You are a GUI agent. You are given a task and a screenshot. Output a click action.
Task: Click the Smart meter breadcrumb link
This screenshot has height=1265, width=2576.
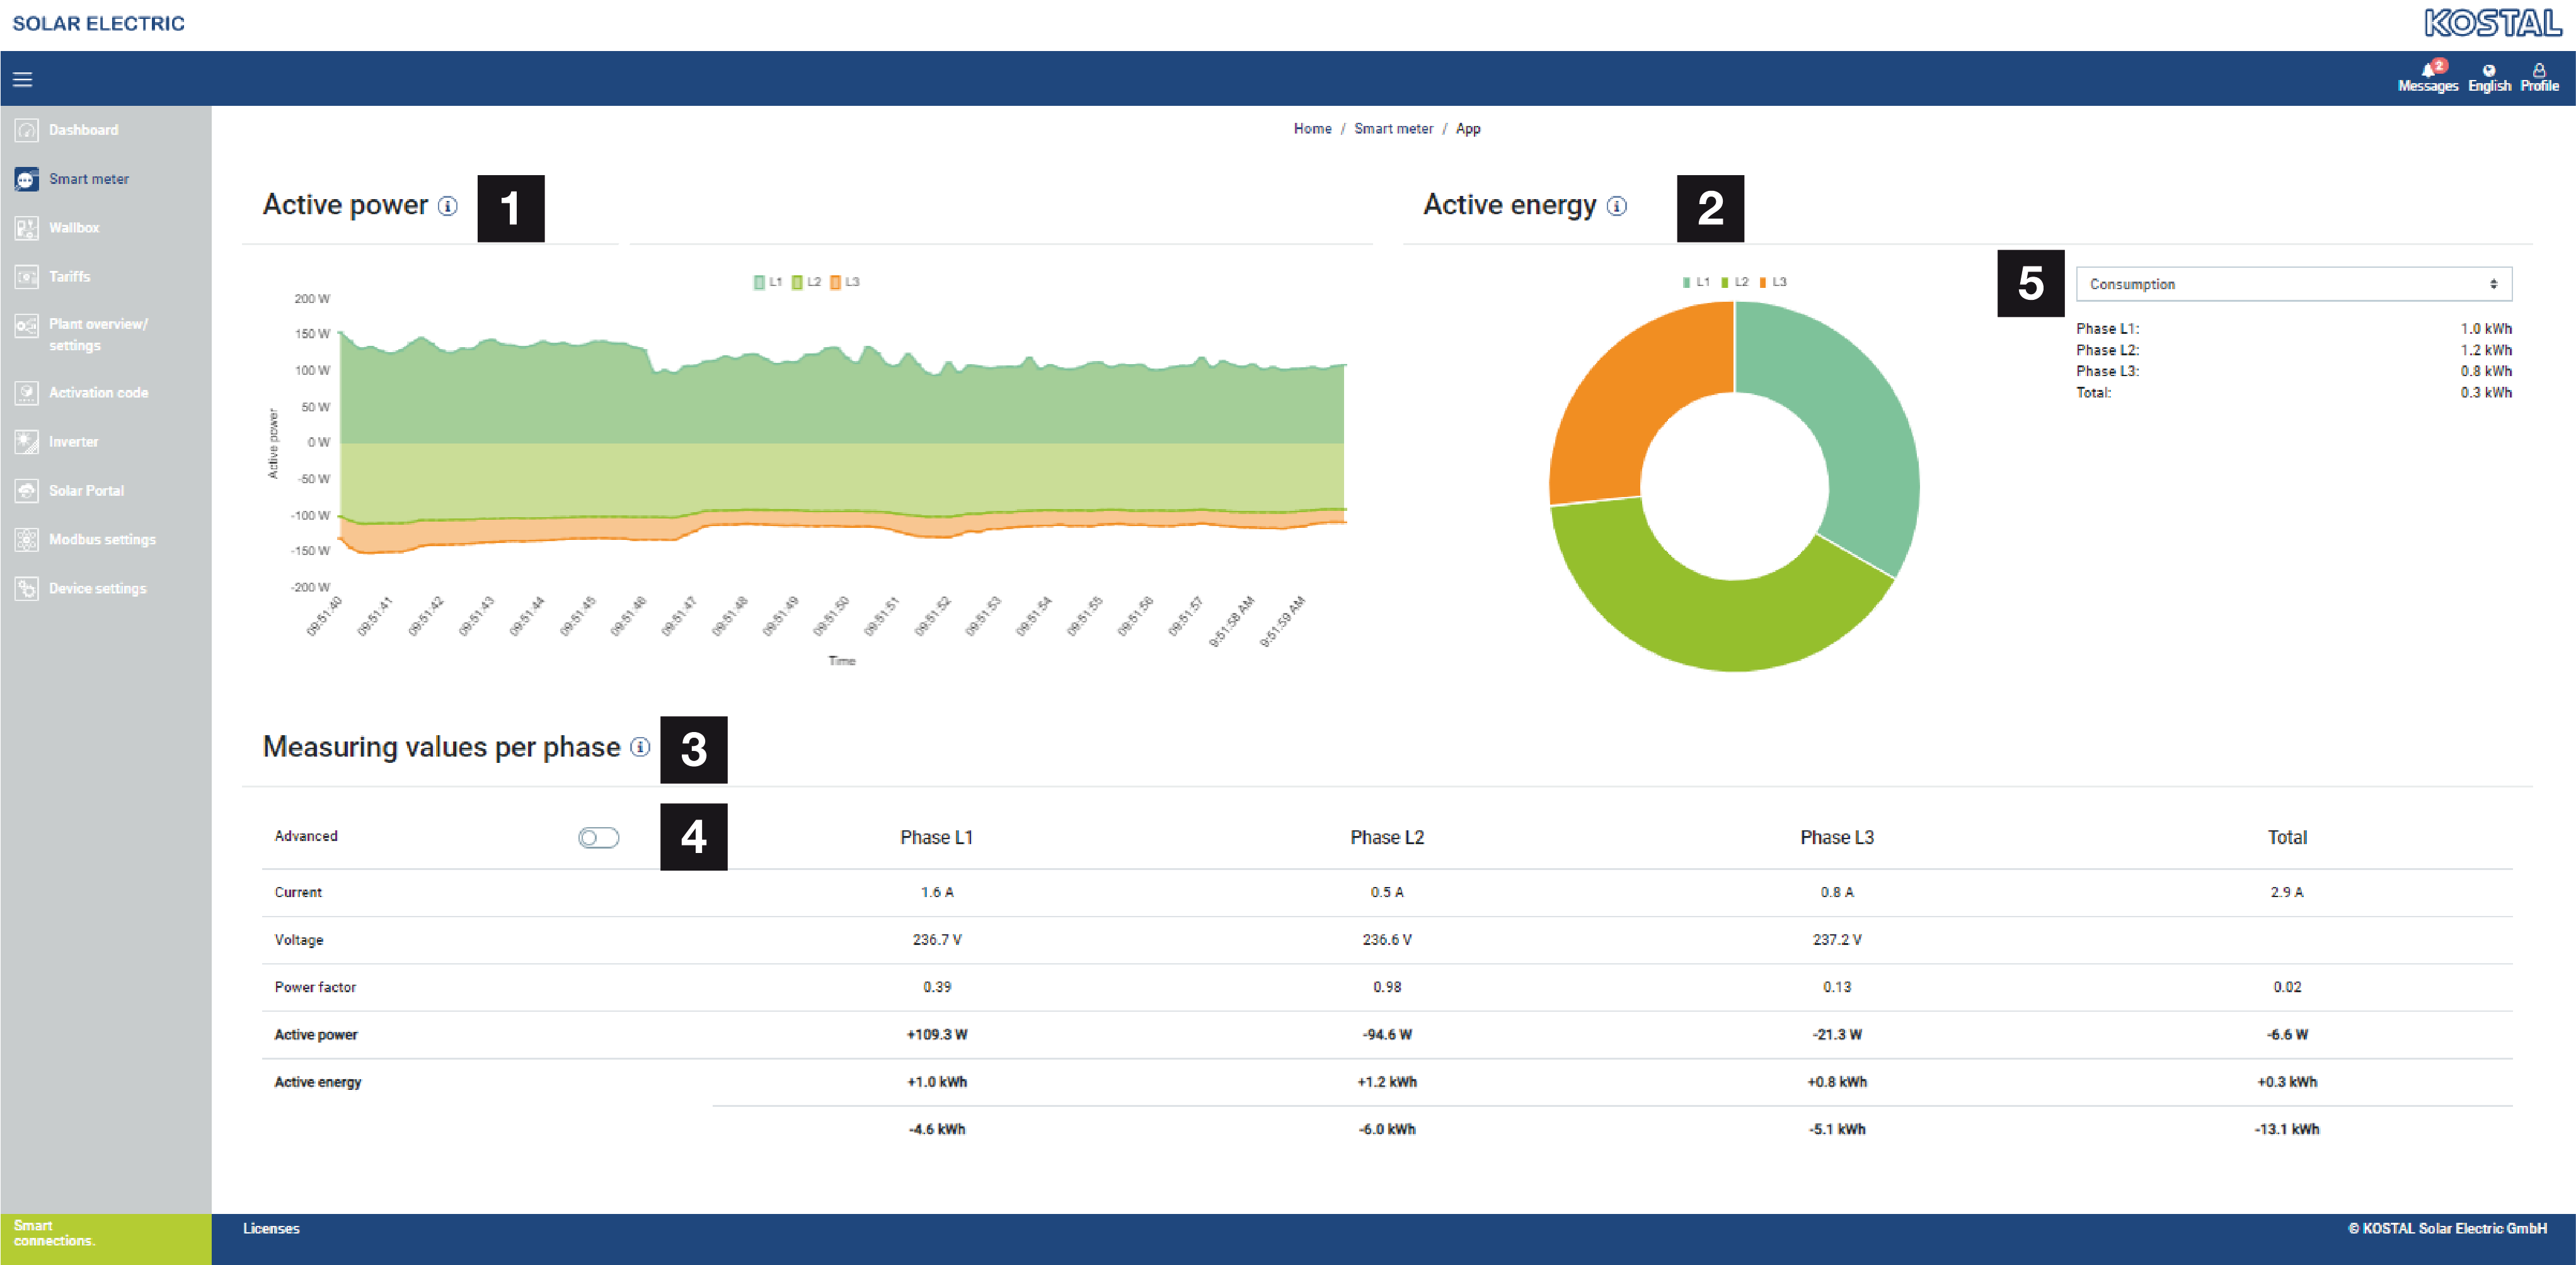[x=1393, y=129]
